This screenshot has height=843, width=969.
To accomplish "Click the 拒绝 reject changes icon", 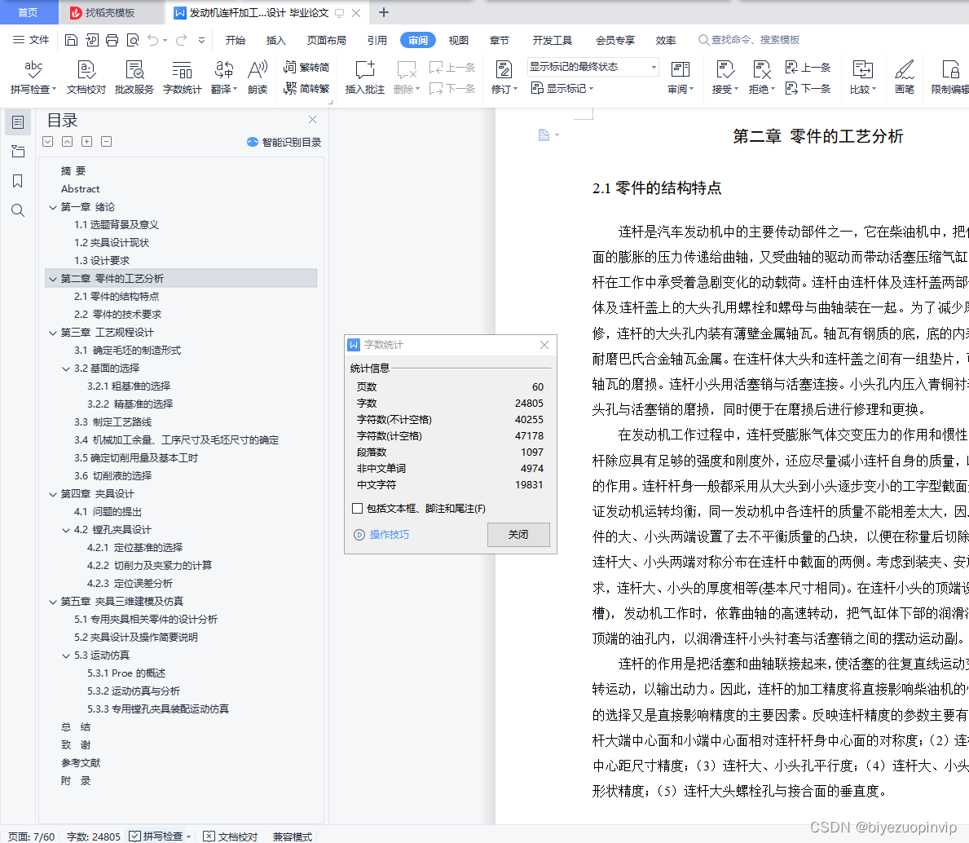I will pyautogui.click(x=761, y=69).
